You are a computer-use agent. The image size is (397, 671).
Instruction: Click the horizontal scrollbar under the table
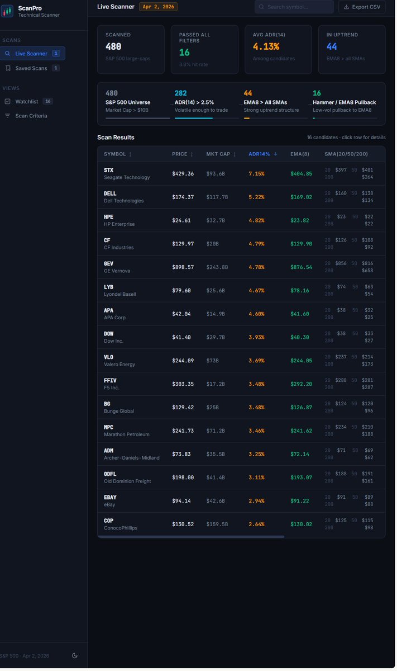[x=191, y=536]
